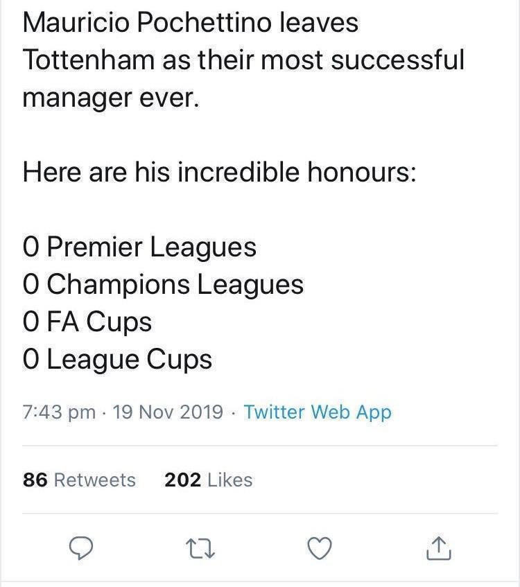Open the share tweet icon

click(x=438, y=548)
